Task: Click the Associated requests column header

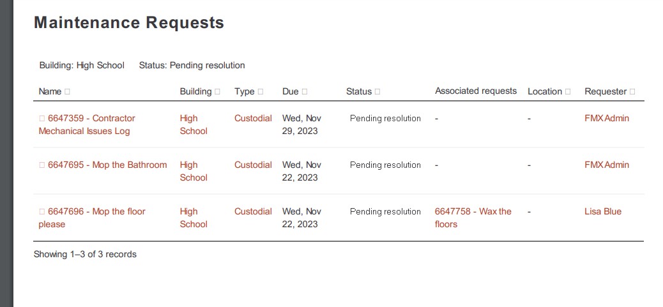Action: coord(476,91)
